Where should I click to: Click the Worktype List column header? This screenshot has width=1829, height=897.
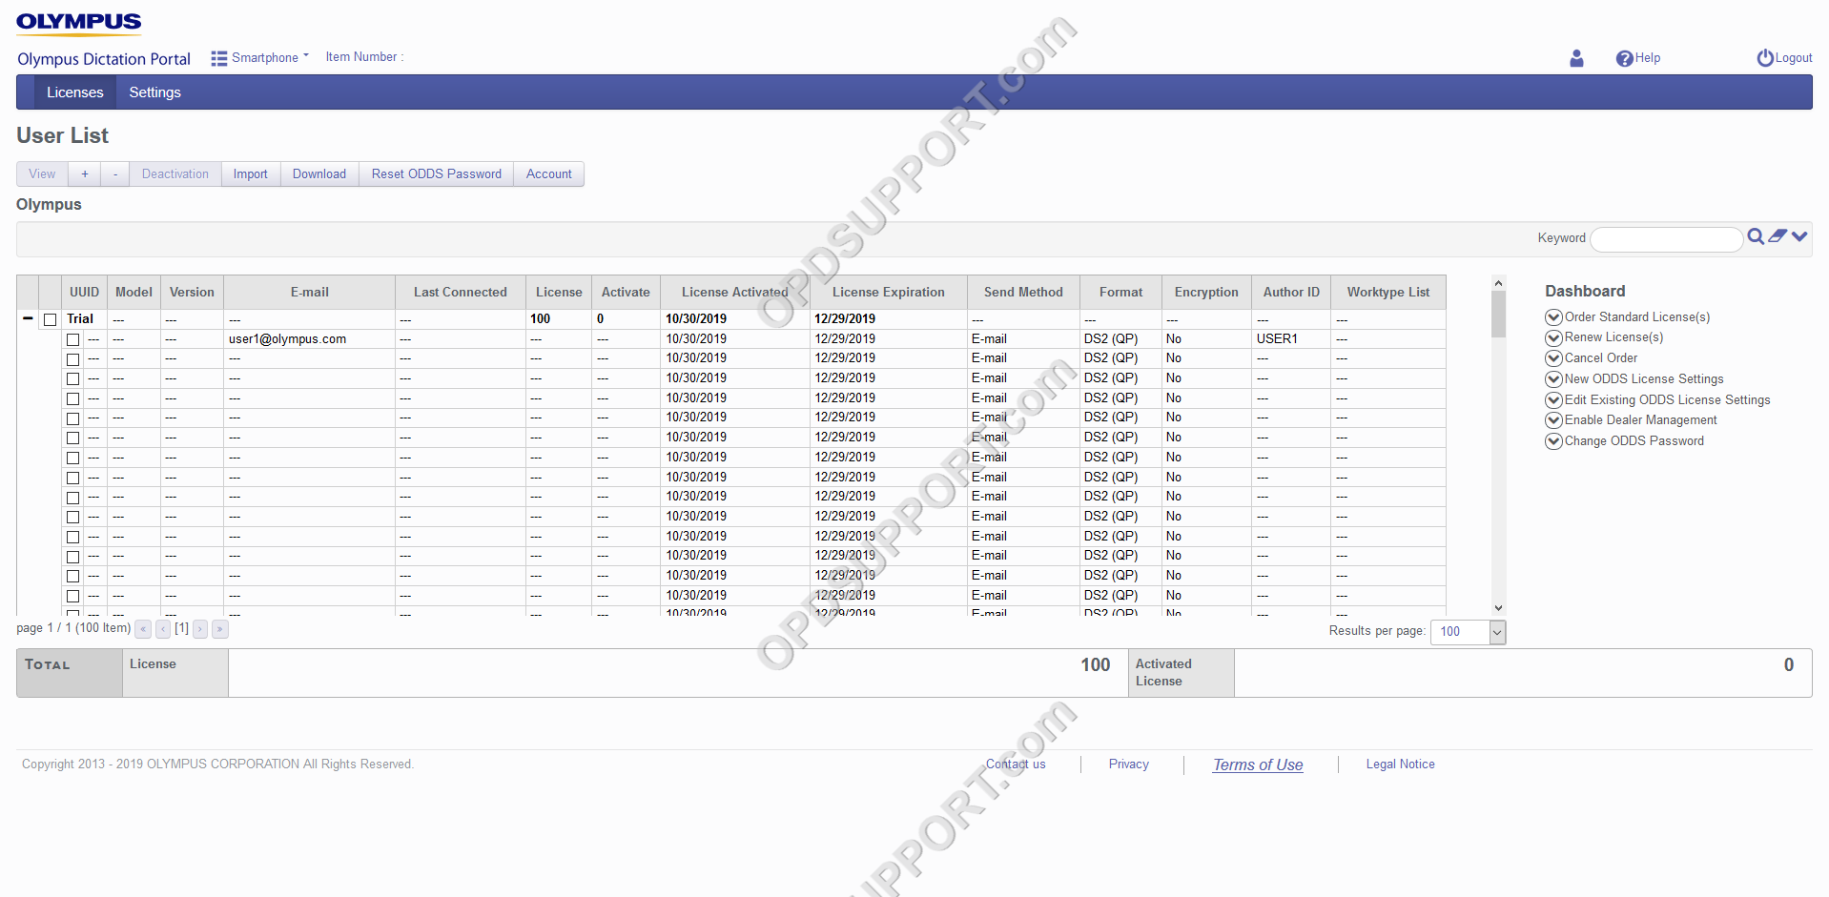[x=1388, y=293]
